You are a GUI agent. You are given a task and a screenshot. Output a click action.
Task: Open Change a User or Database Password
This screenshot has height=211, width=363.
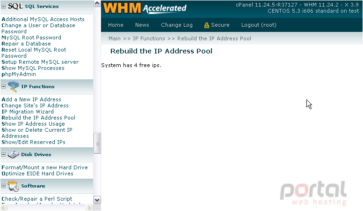38,28
